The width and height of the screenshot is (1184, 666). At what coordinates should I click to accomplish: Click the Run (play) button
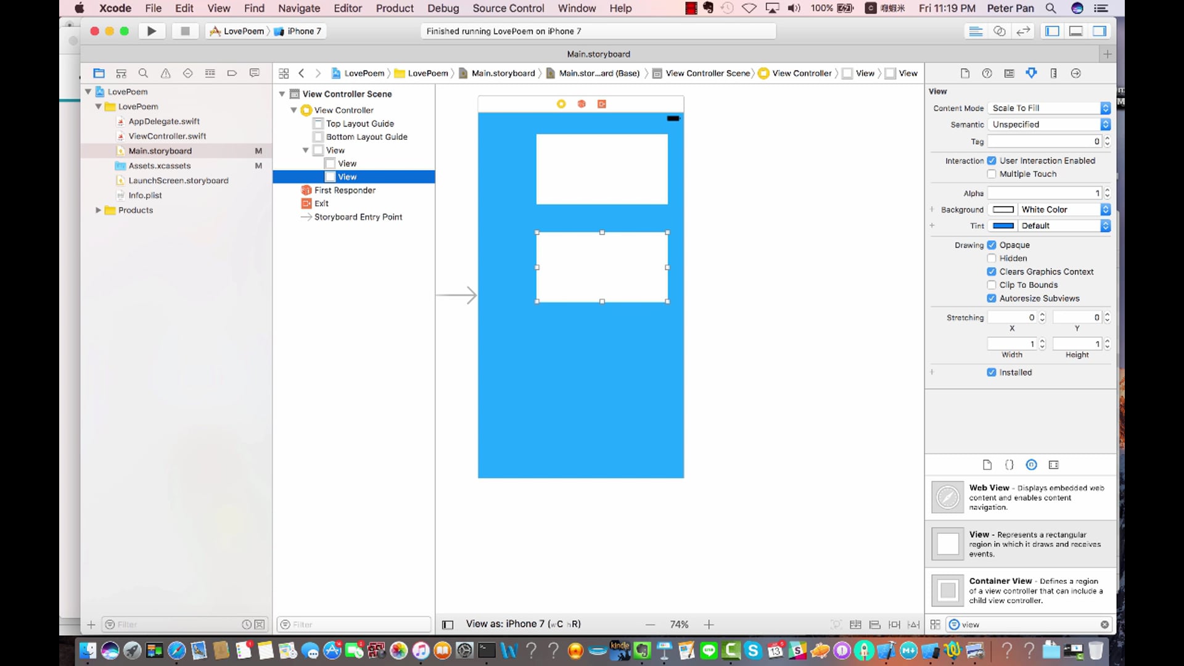[x=151, y=31]
